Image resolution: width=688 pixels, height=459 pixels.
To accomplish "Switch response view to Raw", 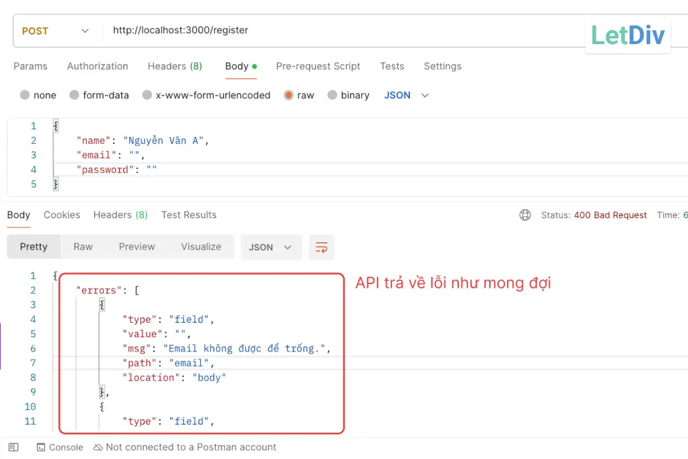I will click(83, 247).
